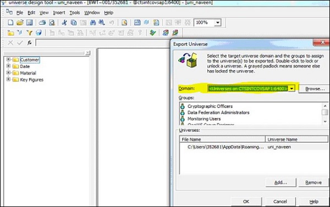This screenshot has height=207, width=330.
Task: Click the Quick Design wizard icon
Action: [x=156, y=23]
